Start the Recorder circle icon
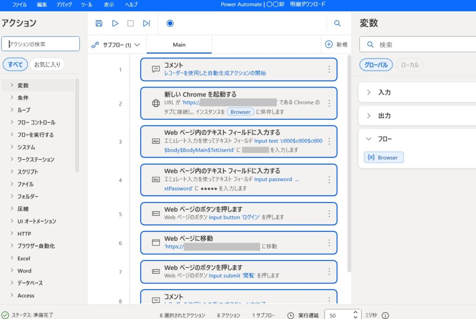Screen dimensions: 476x319 pos(170,23)
